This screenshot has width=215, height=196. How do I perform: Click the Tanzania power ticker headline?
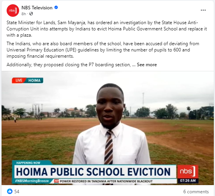(106, 181)
